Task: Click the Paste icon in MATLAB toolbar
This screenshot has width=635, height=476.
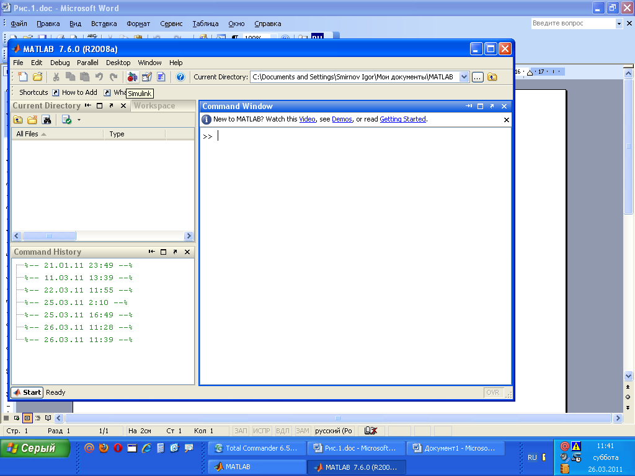Action: [x=84, y=77]
